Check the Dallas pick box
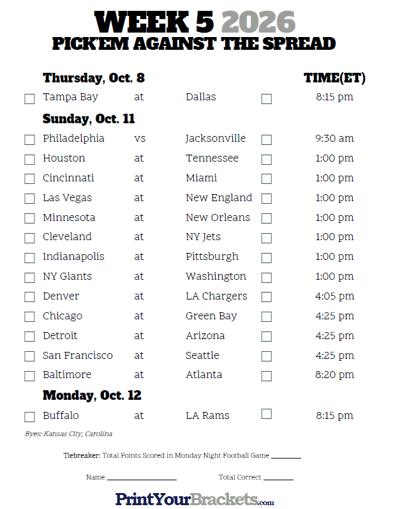This screenshot has width=393, height=509. click(x=267, y=99)
